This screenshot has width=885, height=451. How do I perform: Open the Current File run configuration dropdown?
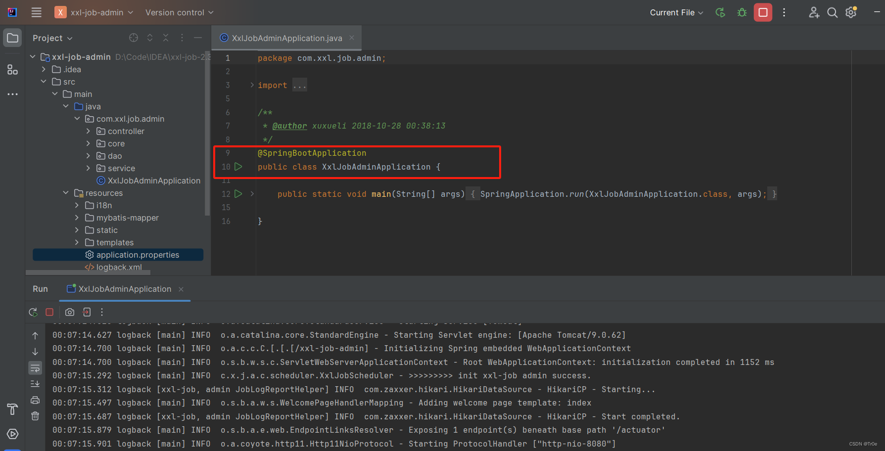pyautogui.click(x=676, y=12)
